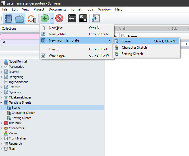
Task: Expand the Research folder chevron
Action: [1, 143]
